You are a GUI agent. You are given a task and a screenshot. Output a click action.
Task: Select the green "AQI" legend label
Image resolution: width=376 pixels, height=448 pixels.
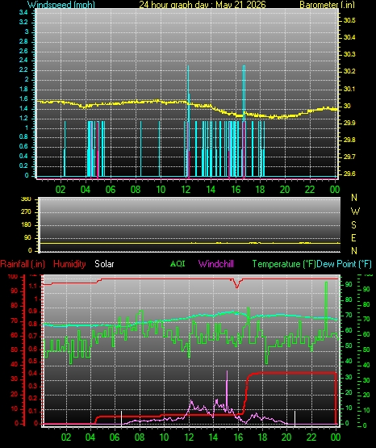point(178,263)
